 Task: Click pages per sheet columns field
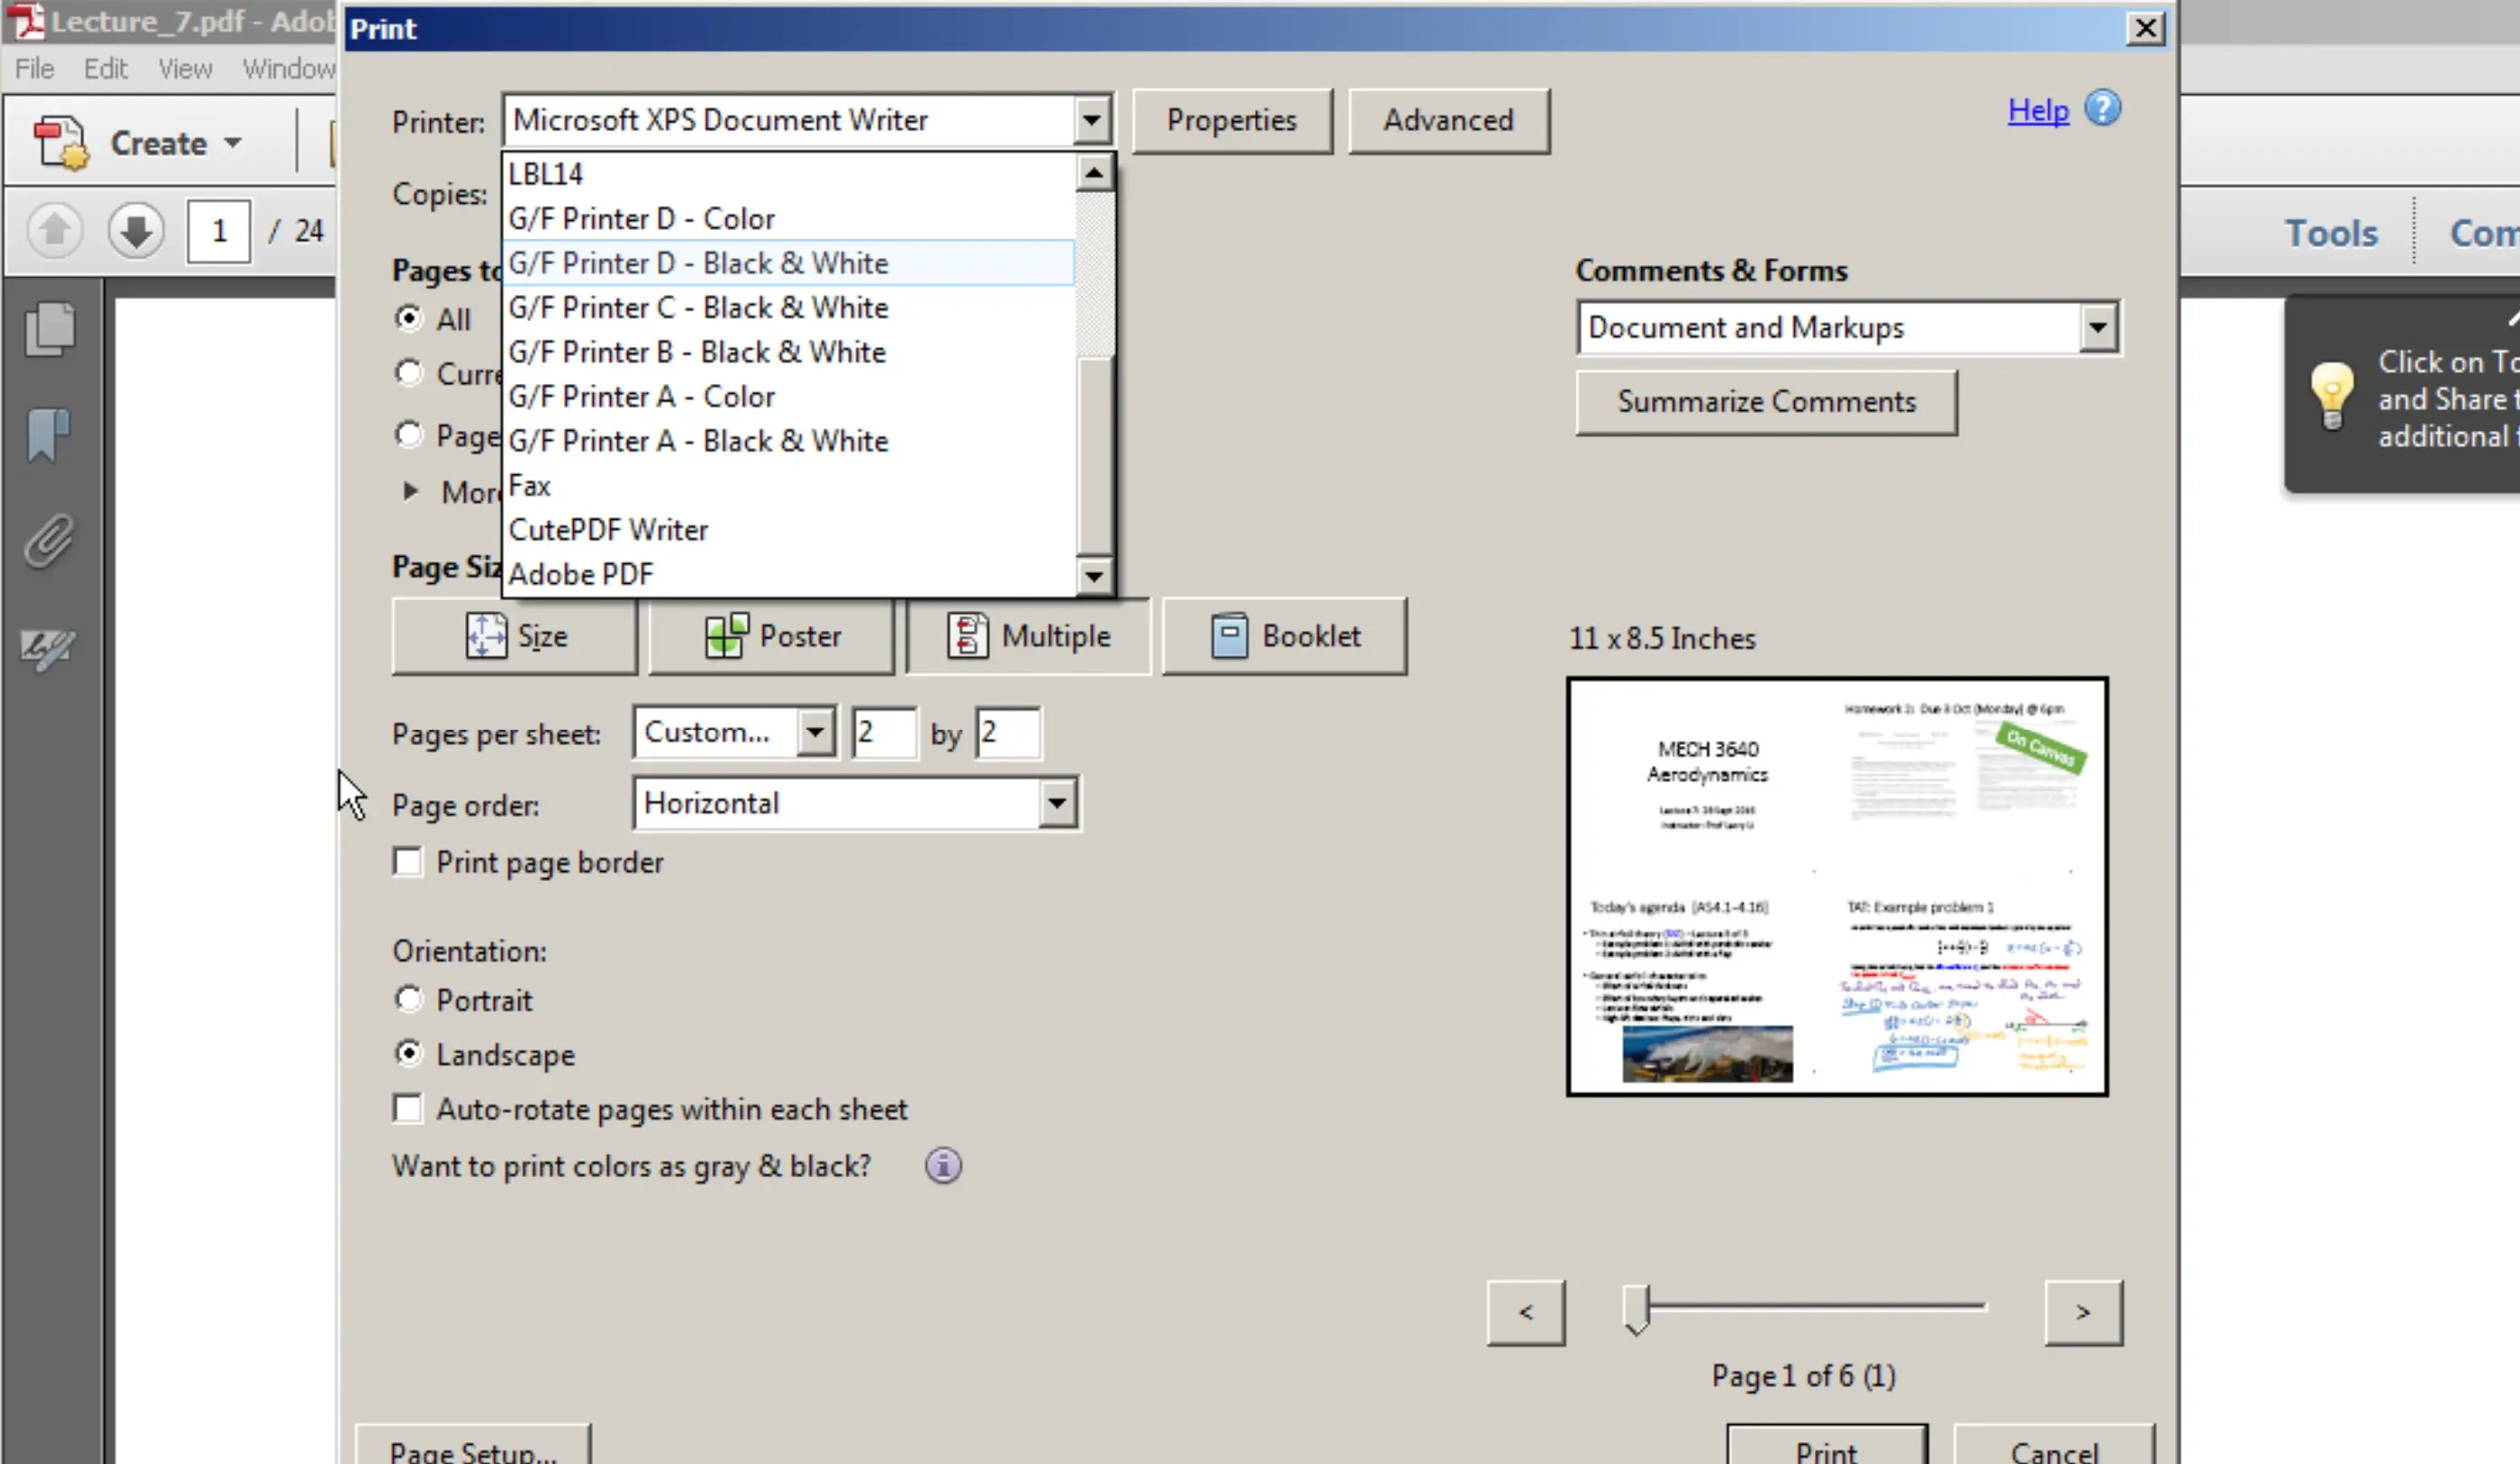tap(884, 732)
